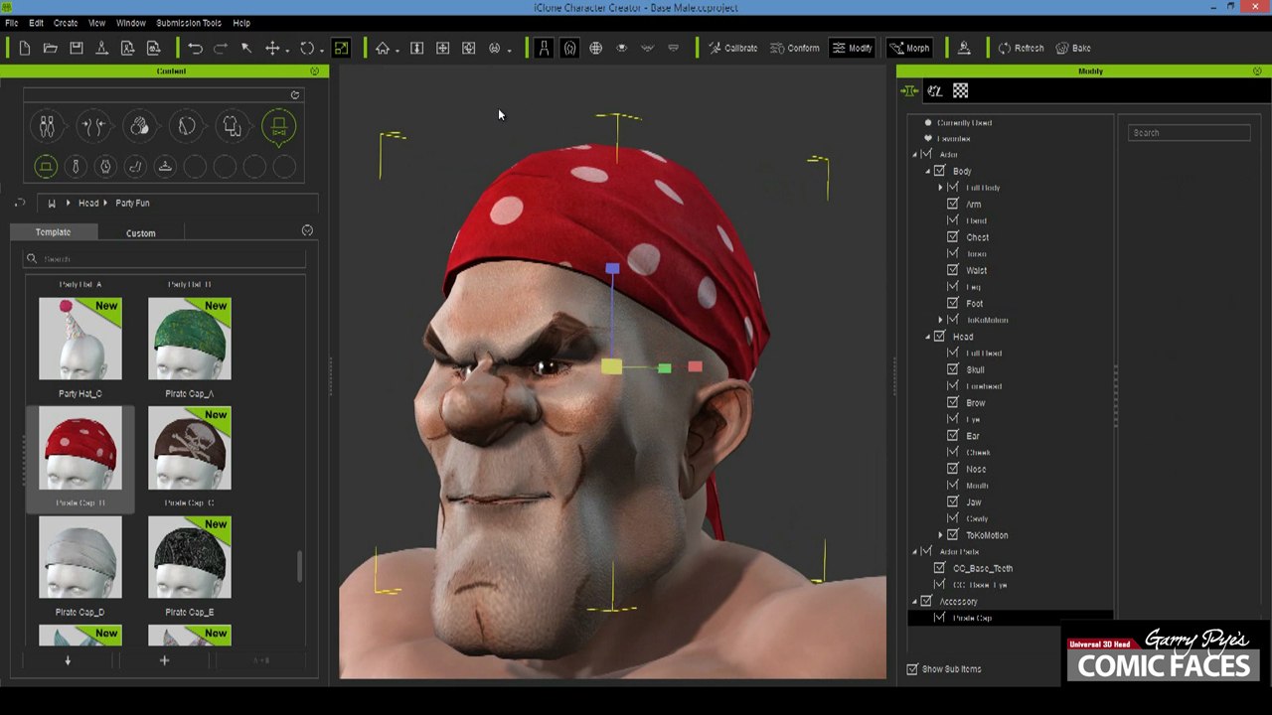Open the Skin category circle icon
This screenshot has width=1272, height=715.
[139, 126]
